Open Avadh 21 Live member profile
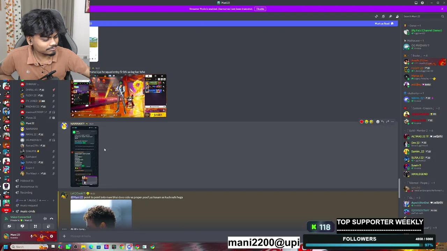447x251 pixels. coord(424,62)
